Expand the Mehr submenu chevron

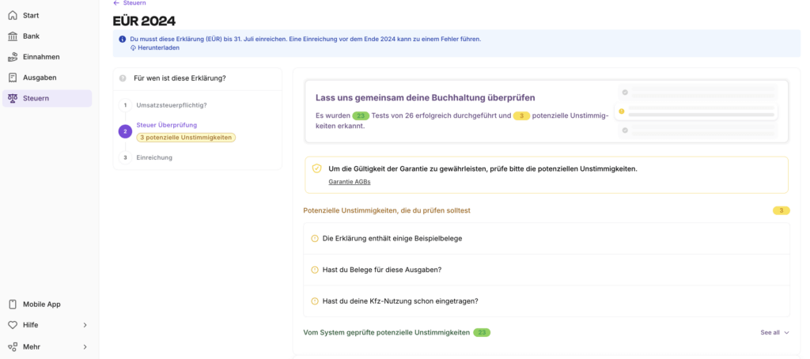pyautogui.click(x=85, y=346)
